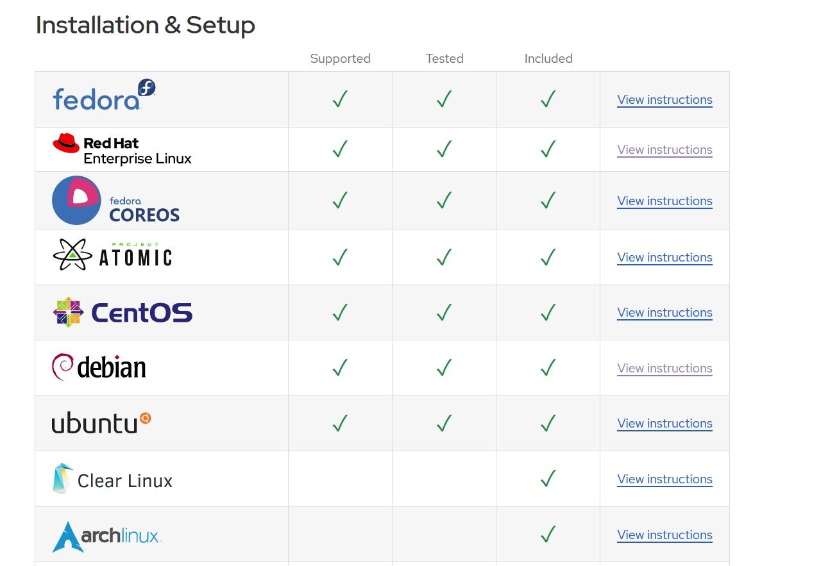Open View instructions for Debian
Viewport: 821px width, 566px height.
click(664, 369)
